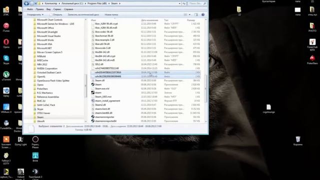Open the Вид menu
320x180 pixels.
click(x=48, y=9)
